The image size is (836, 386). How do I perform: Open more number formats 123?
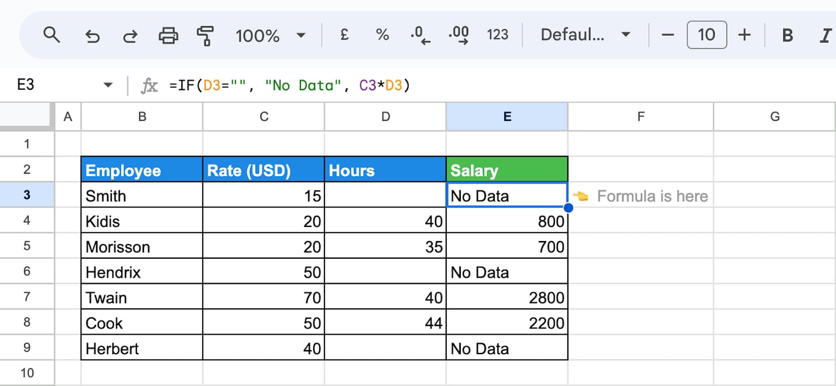497,35
